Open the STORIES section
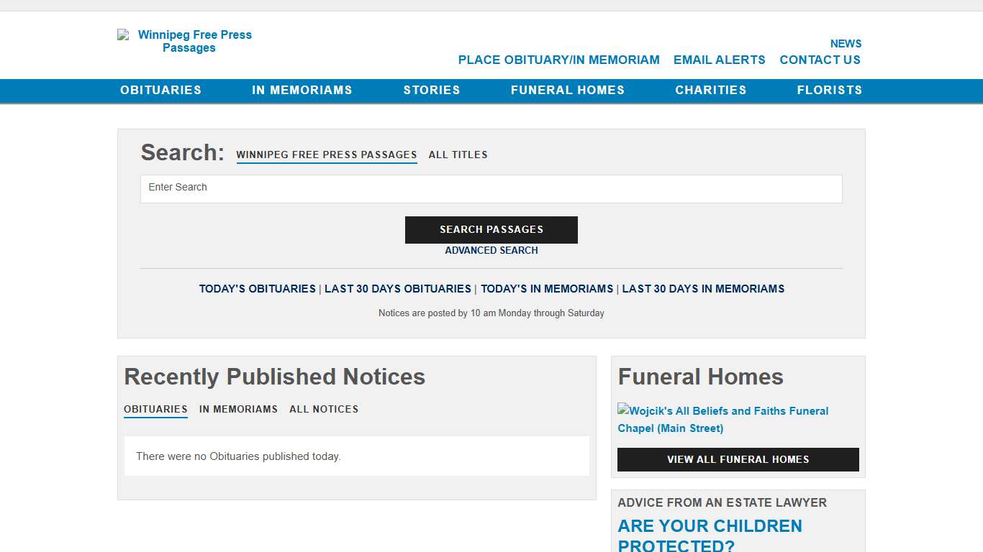Viewport: 983px width, 552px height. click(x=432, y=90)
